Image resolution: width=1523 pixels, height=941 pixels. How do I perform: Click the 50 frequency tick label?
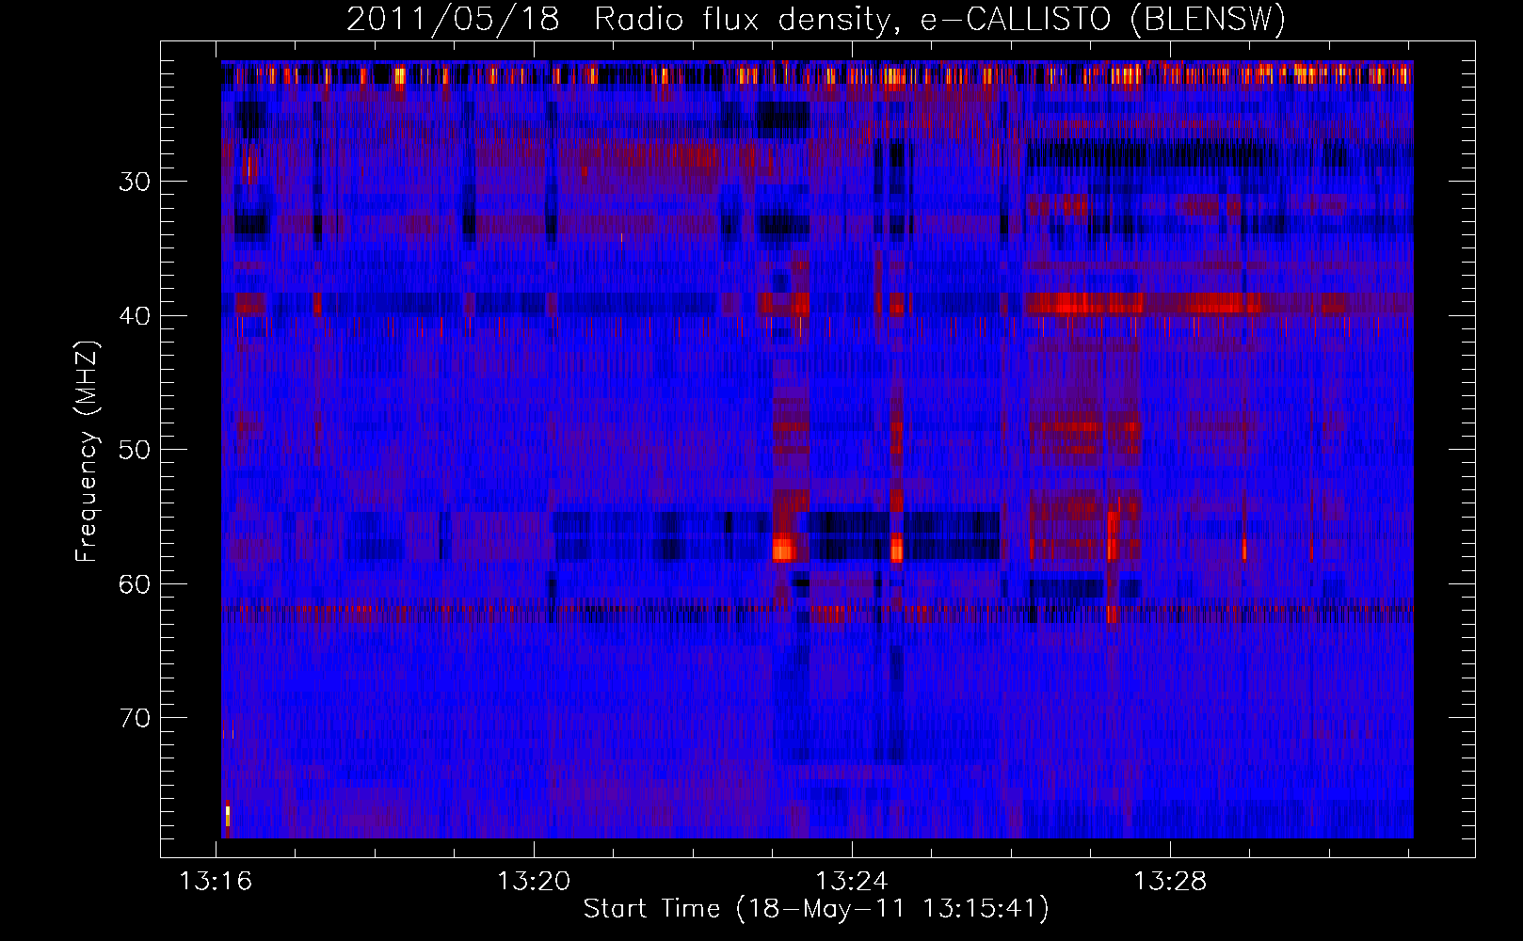(135, 450)
